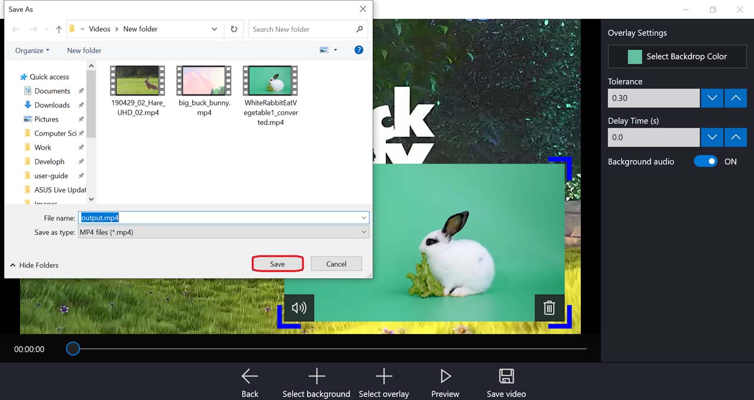The image size is (754, 400).
Task: Open the Save As dialog help icon
Action: 359,50
